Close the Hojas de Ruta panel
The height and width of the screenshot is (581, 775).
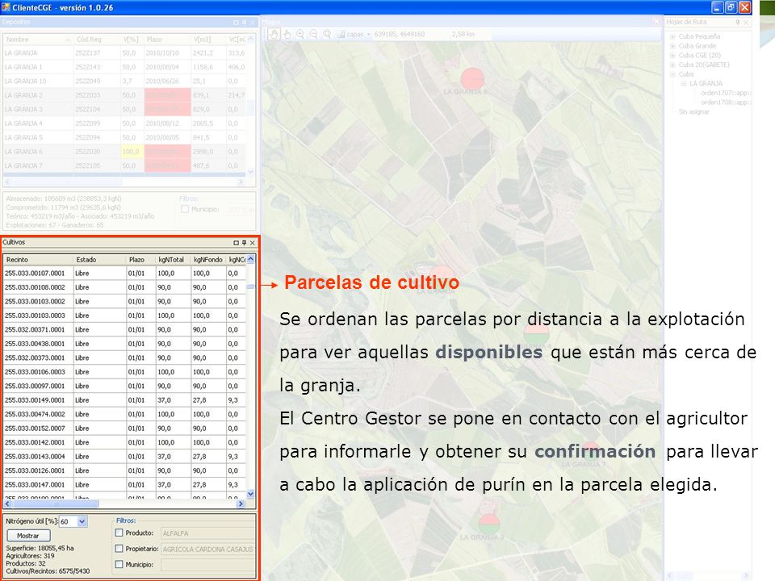(746, 23)
